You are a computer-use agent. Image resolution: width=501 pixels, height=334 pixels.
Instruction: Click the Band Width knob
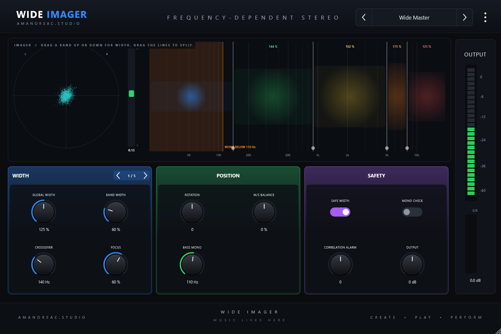coord(116,212)
